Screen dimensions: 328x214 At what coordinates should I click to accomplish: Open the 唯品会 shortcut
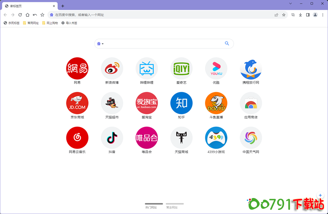[147, 138]
